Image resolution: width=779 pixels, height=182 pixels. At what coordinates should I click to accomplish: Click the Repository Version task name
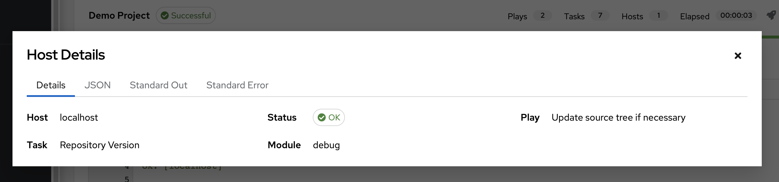click(x=100, y=145)
